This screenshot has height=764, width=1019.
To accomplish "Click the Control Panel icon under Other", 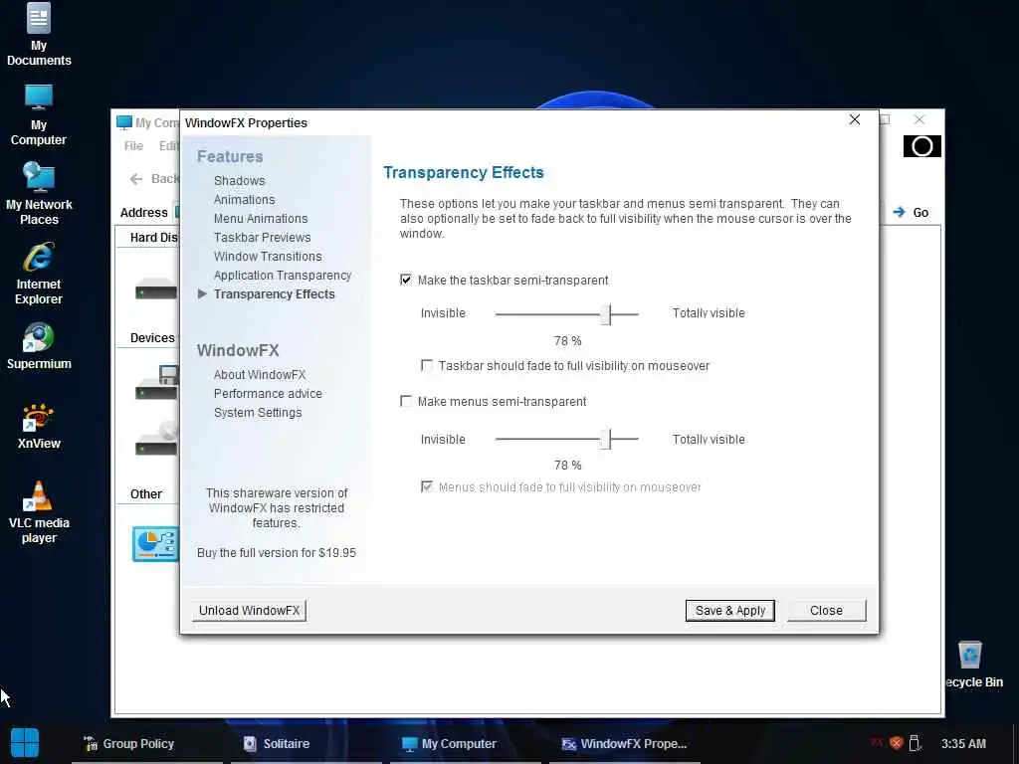I will [155, 544].
